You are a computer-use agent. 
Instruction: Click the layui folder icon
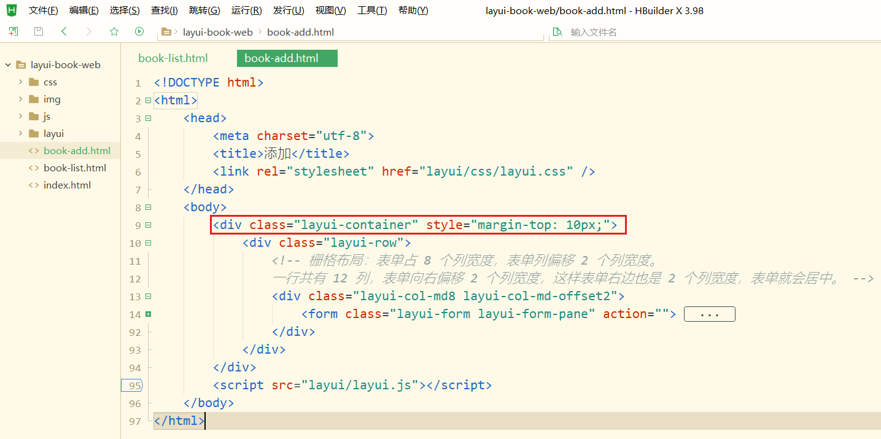[x=34, y=133]
